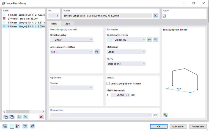Enable Versatz zu globalen Achsen

point(108,83)
